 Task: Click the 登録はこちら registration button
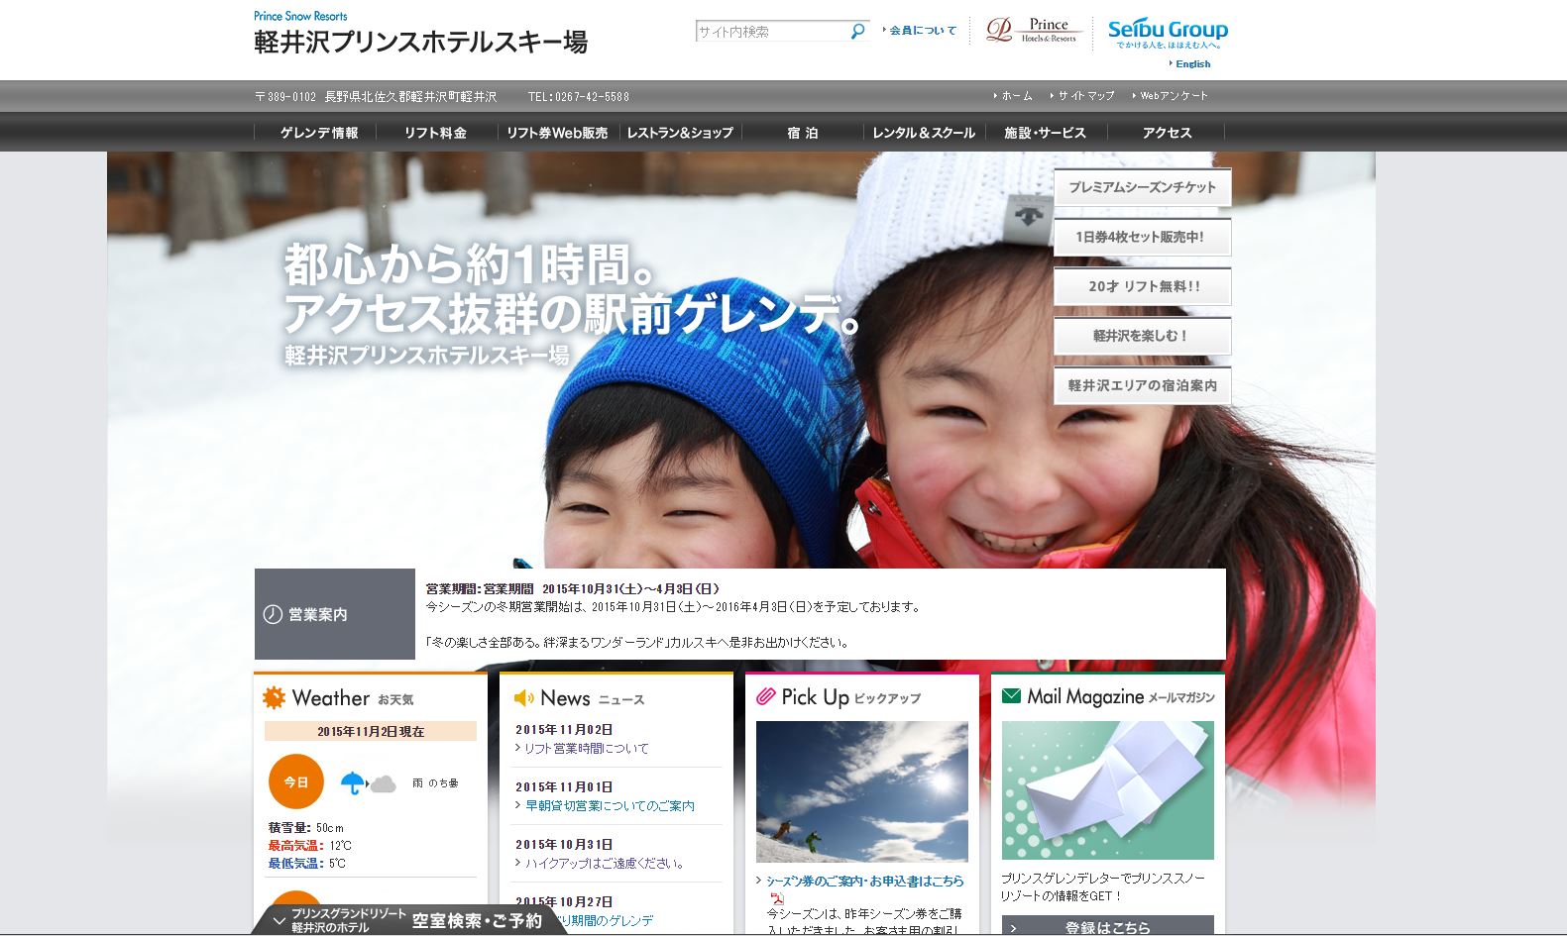click(1108, 926)
